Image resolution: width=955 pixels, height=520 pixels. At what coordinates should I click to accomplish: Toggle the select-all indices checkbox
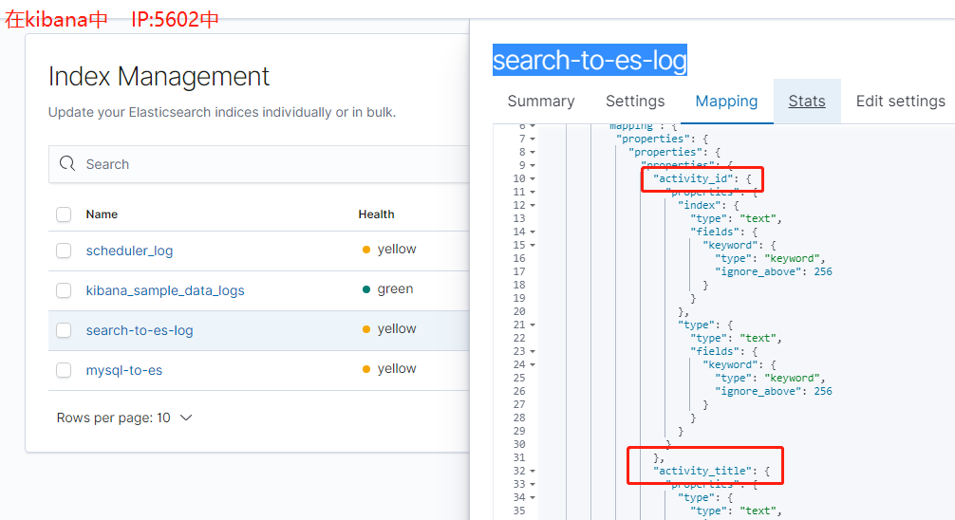(64, 214)
